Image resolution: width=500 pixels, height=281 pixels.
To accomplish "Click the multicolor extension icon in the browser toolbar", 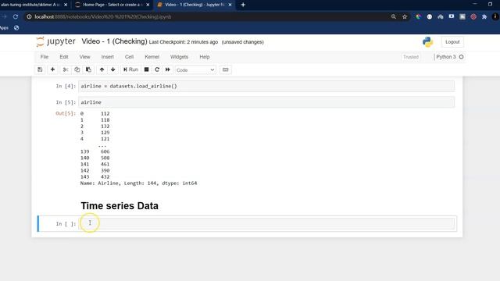I will [x=418, y=16].
